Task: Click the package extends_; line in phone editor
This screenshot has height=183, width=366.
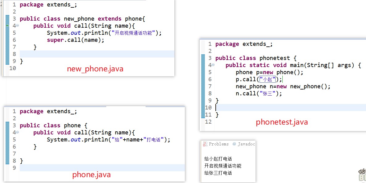Action: (x=48, y=111)
